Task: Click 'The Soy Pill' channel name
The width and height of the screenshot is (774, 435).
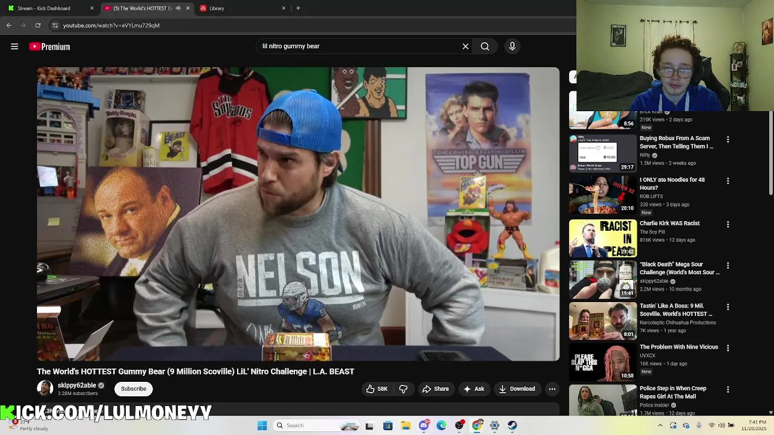Action: coord(652,232)
